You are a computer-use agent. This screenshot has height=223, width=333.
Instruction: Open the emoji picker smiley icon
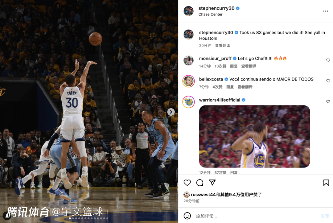[x=187, y=216]
